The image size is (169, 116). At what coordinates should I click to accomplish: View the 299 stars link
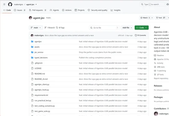tap(159, 67)
